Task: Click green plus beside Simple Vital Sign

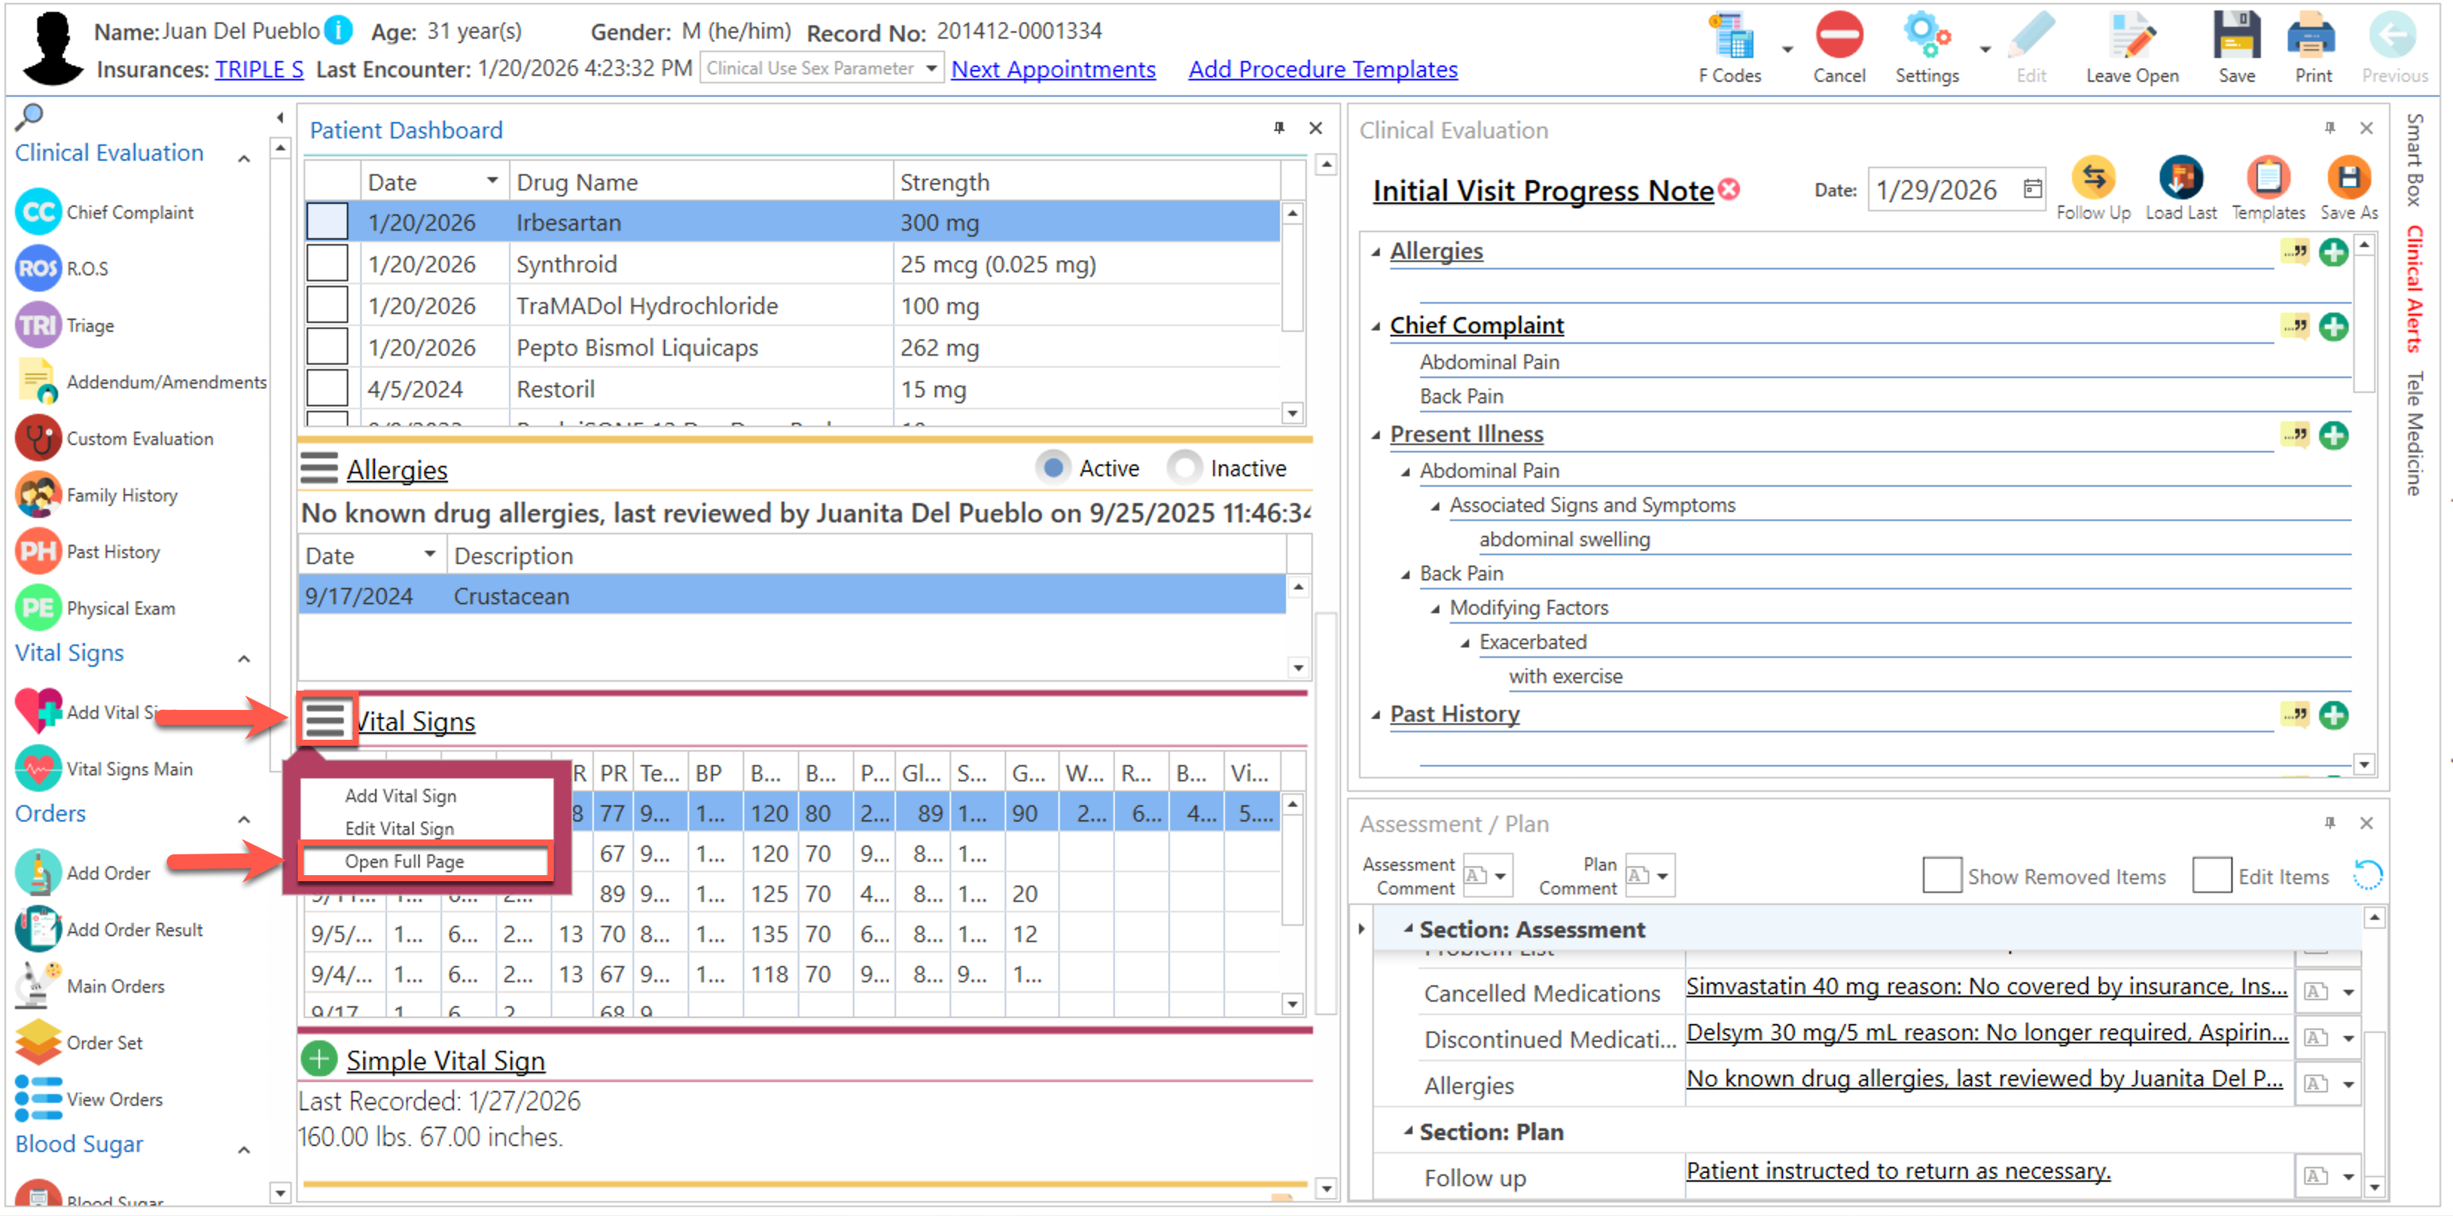Action: (x=319, y=1059)
